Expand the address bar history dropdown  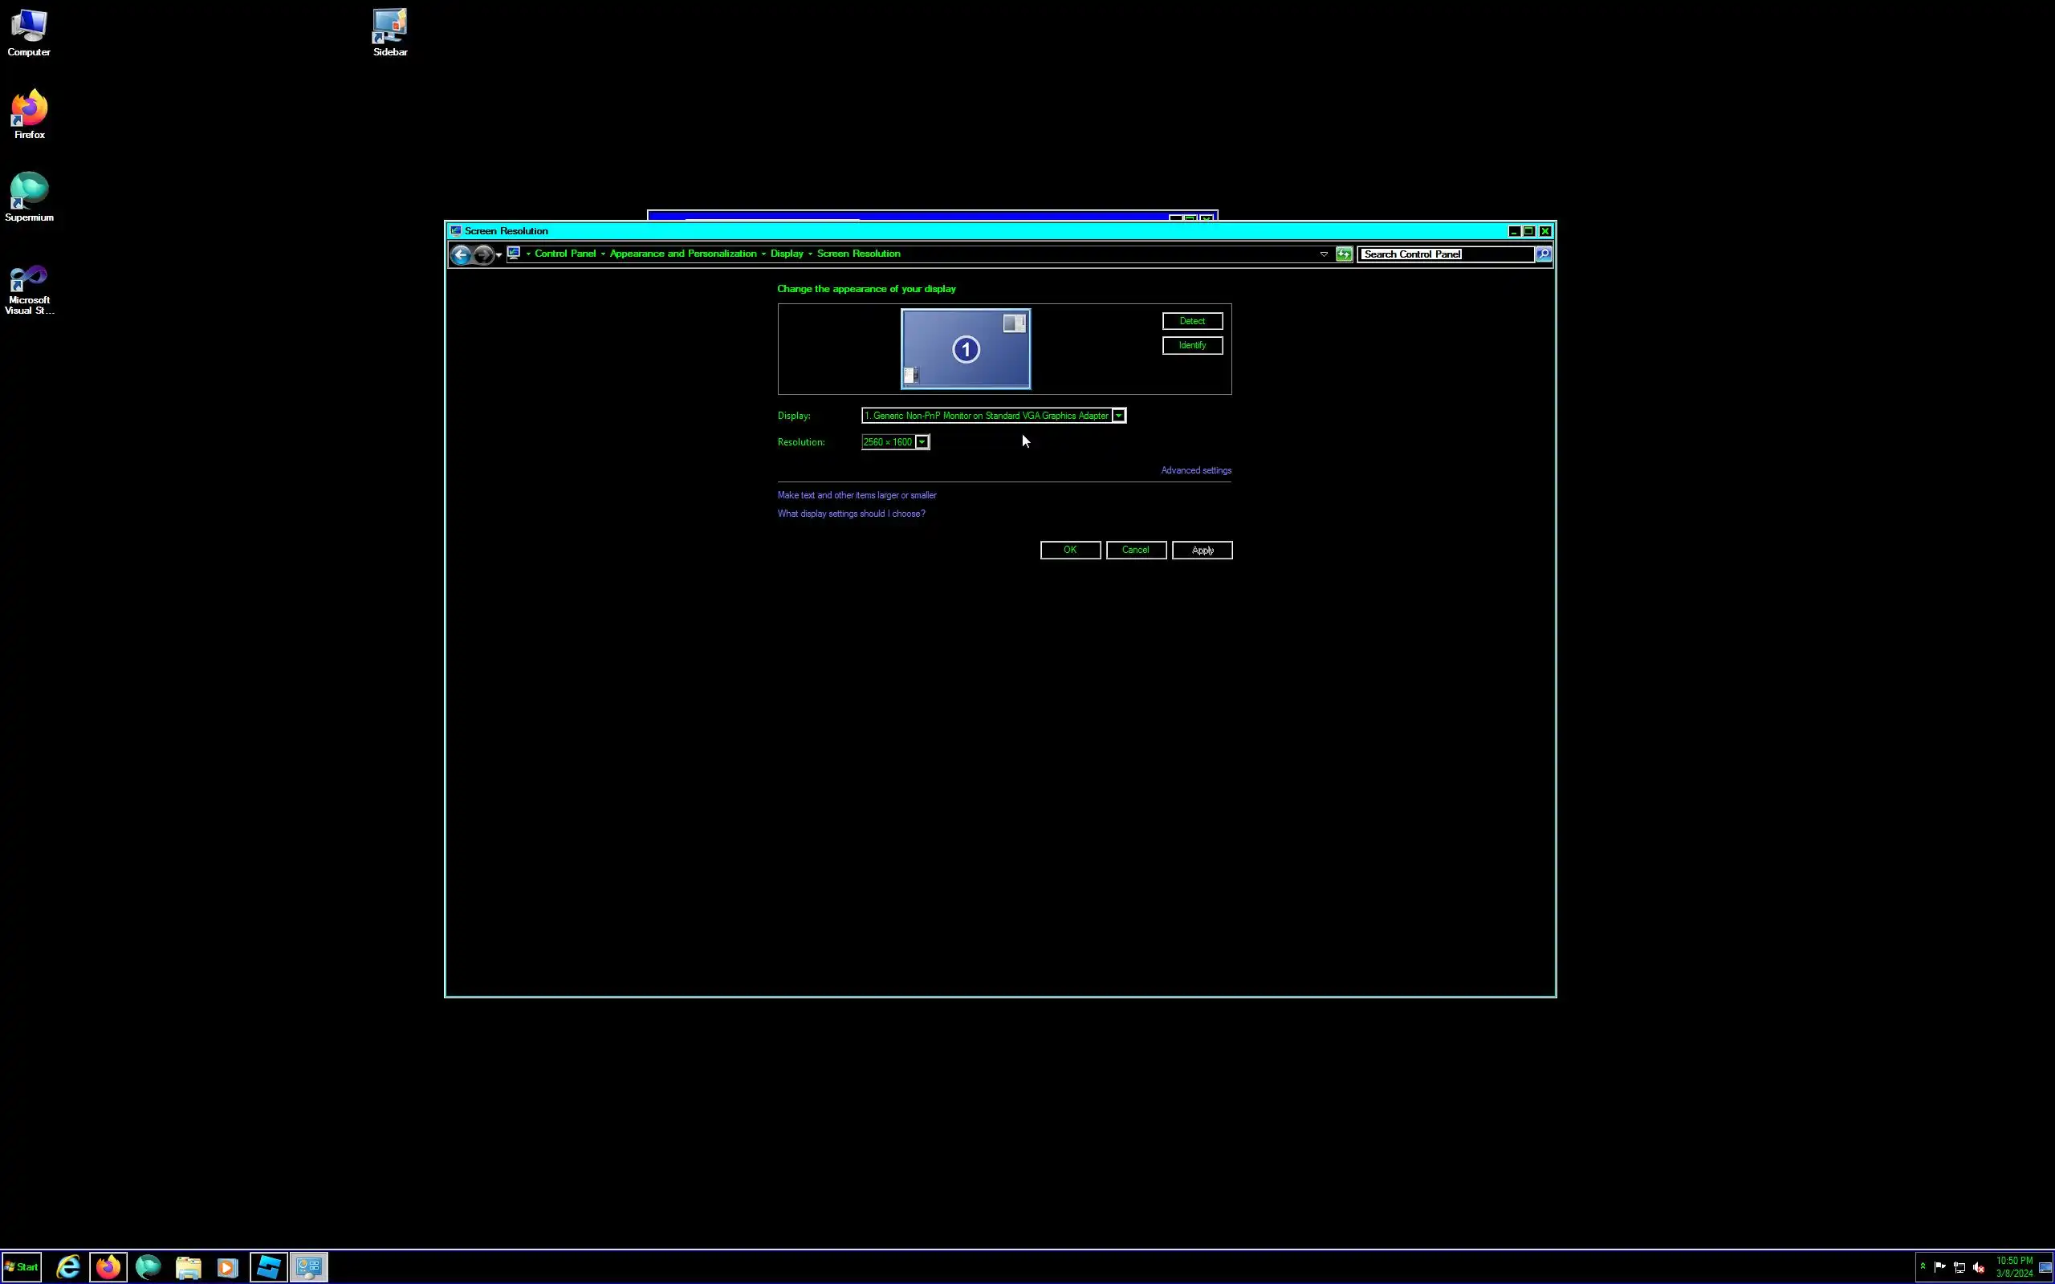coord(1323,254)
